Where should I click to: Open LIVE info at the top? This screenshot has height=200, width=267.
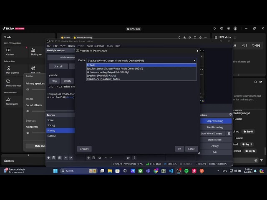coord(133,29)
